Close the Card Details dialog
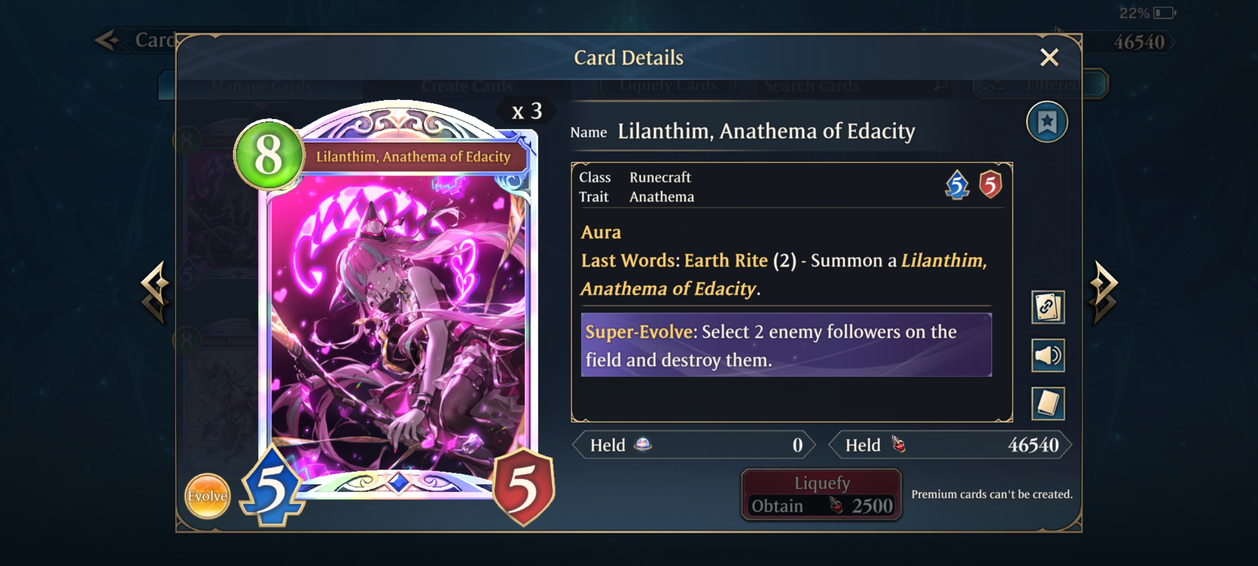This screenshot has width=1258, height=566. click(x=1049, y=58)
